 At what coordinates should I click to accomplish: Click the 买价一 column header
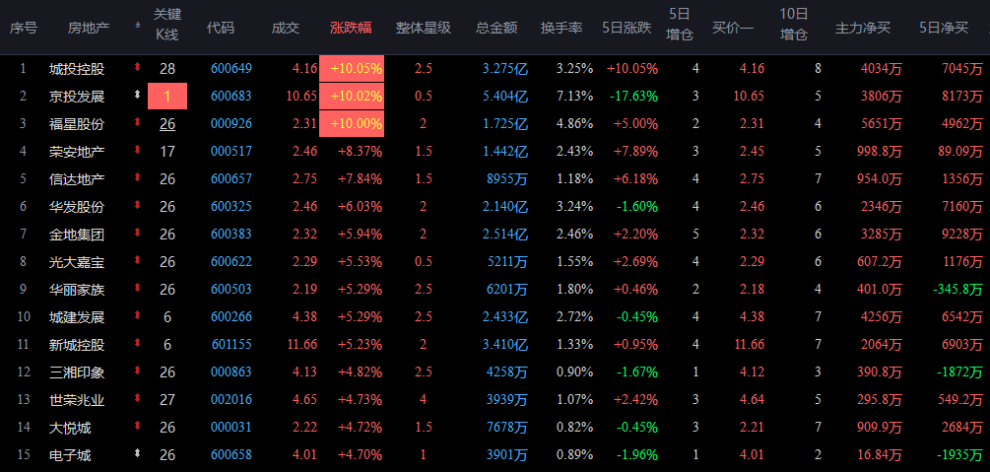point(732,28)
